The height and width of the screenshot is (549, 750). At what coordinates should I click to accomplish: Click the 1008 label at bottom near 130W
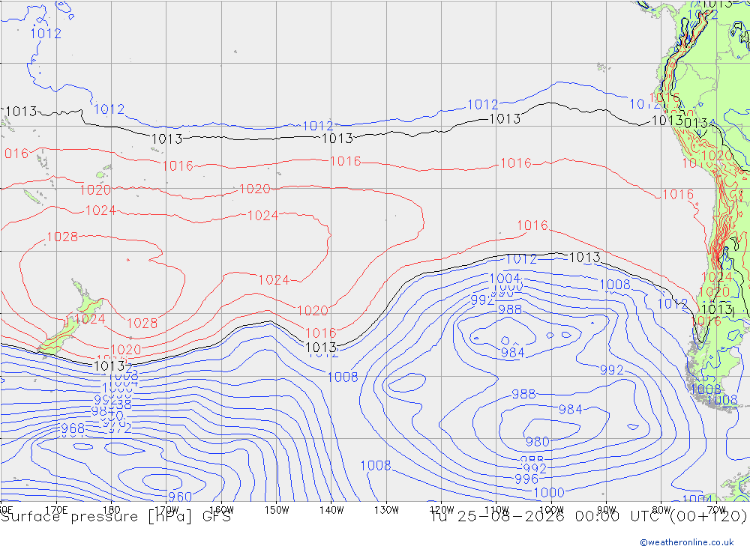(376, 465)
